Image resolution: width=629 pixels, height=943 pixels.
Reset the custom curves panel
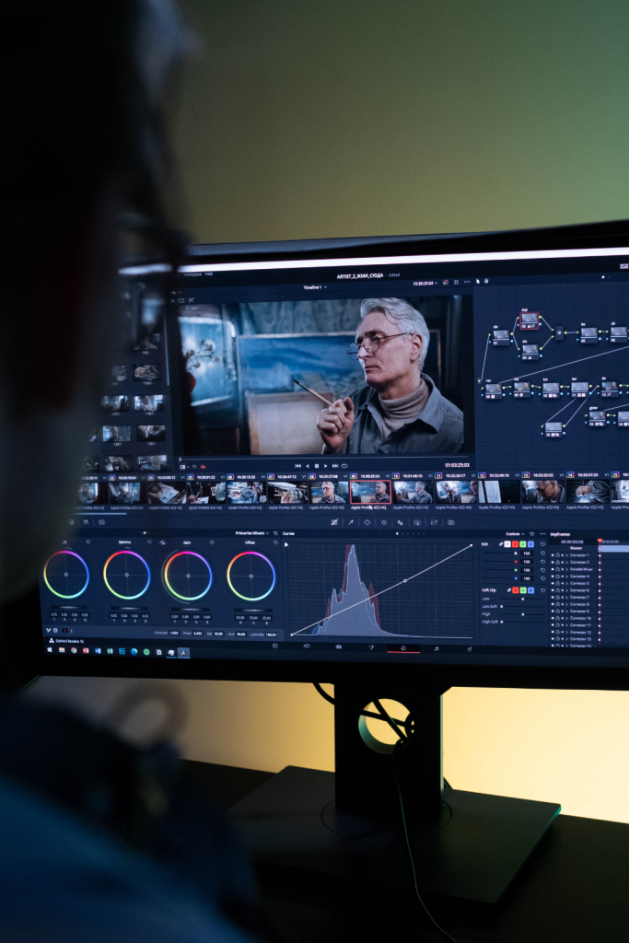coord(531,533)
